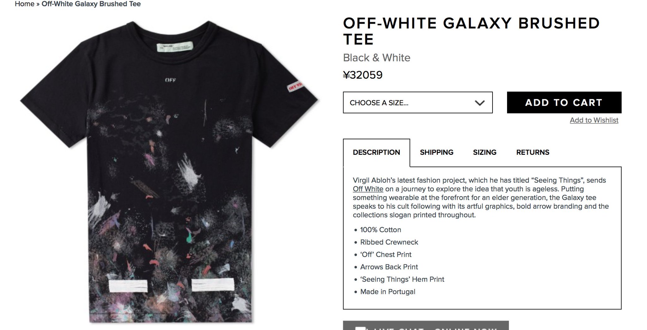Screen dimensions: 647x330
Task: Click the ¥32059 price text
Action: pos(363,75)
